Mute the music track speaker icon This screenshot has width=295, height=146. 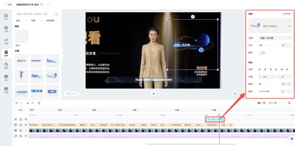pos(26,136)
